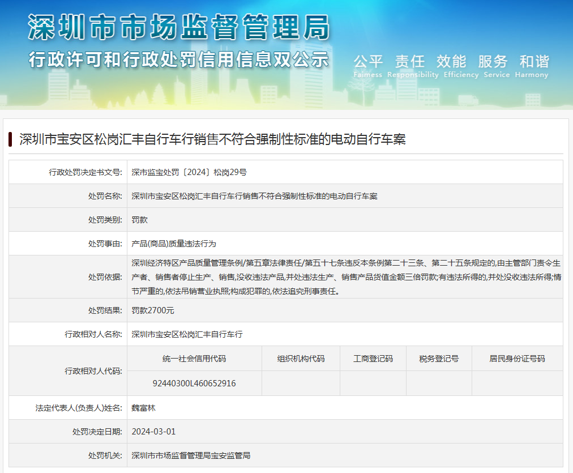The image size is (573, 473).
Task: Click the 行政相对人代码 label
Action: [93, 371]
